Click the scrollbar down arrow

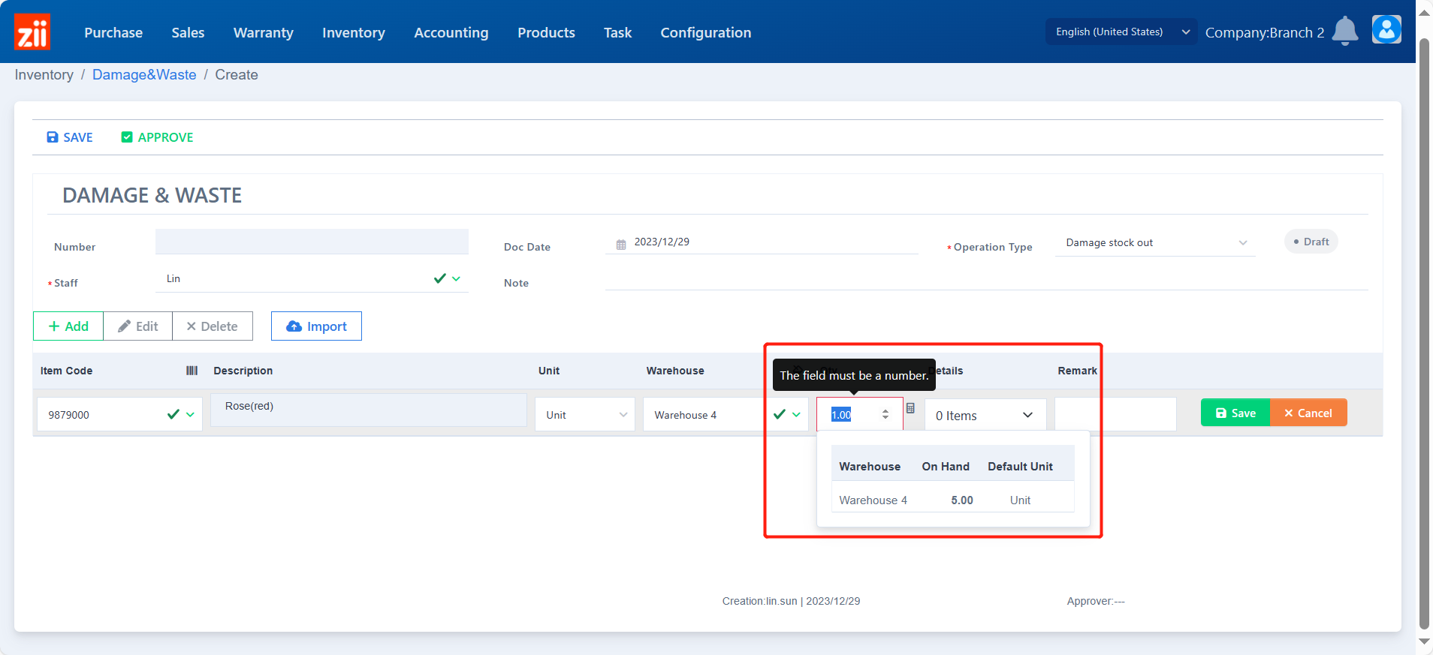pos(1424,641)
